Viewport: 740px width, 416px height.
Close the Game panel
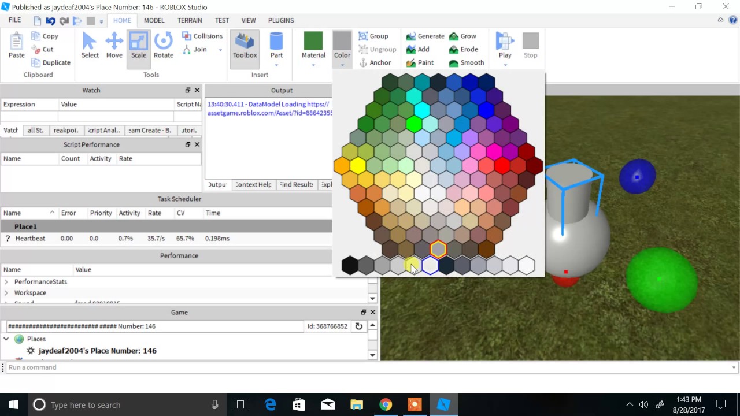pyautogui.click(x=373, y=312)
